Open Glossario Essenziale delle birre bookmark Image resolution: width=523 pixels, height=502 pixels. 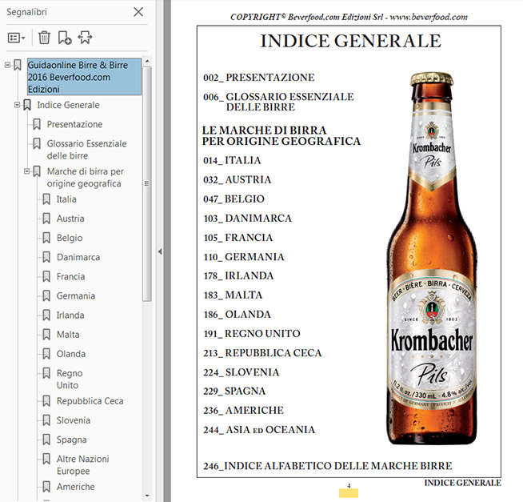click(x=86, y=150)
